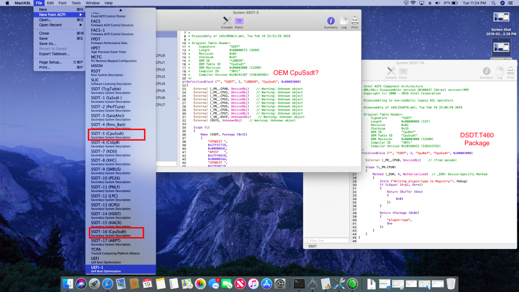Viewport: 519px width, 292px height.
Task: Select SSDT-2 (PerfTune) in ACPI submenu
Action: [120, 108]
